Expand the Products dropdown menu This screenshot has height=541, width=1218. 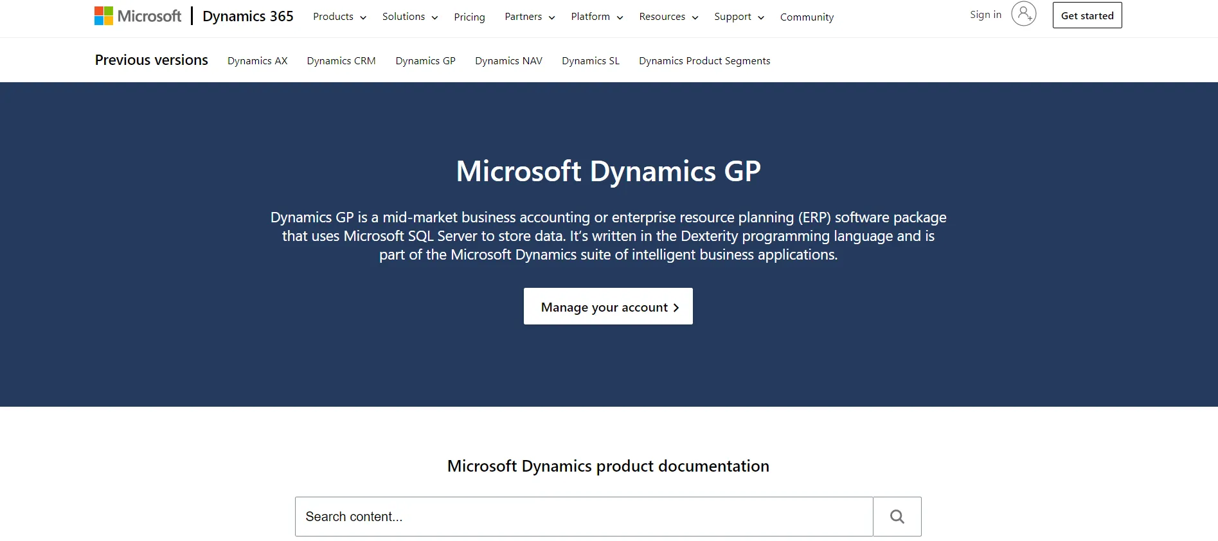(339, 17)
